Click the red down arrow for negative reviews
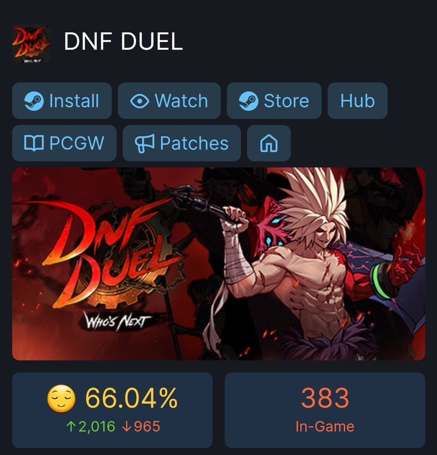Image resolution: width=437 pixels, height=455 pixels. [x=127, y=426]
